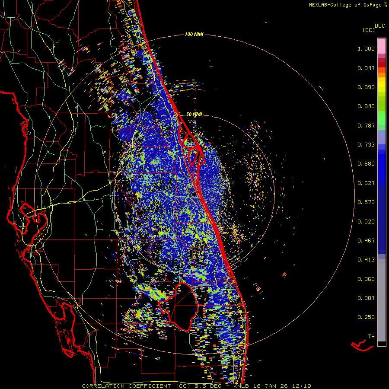Viewport: 389px width, 389px height.
Task: Click the 1.000 value on the scale
Action: (366, 48)
